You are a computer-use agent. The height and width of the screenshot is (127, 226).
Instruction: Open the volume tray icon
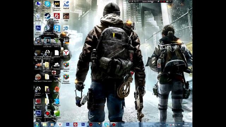point(179,125)
